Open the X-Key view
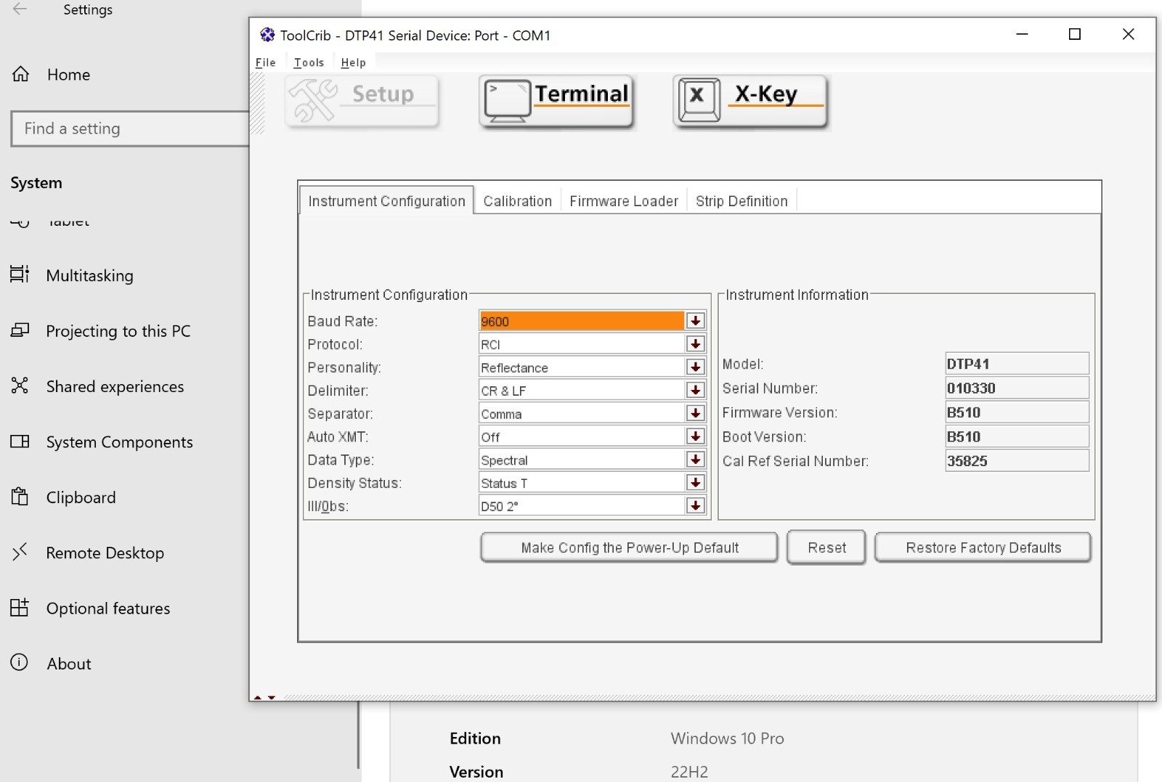Image resolution: width=1162 pixels, height=782 pixels. pyautogui.click(x=750, y=101)
